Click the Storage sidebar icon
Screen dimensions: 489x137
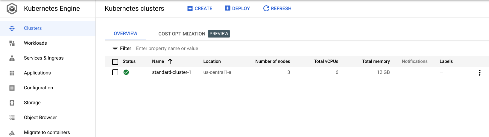coord(12,103)
